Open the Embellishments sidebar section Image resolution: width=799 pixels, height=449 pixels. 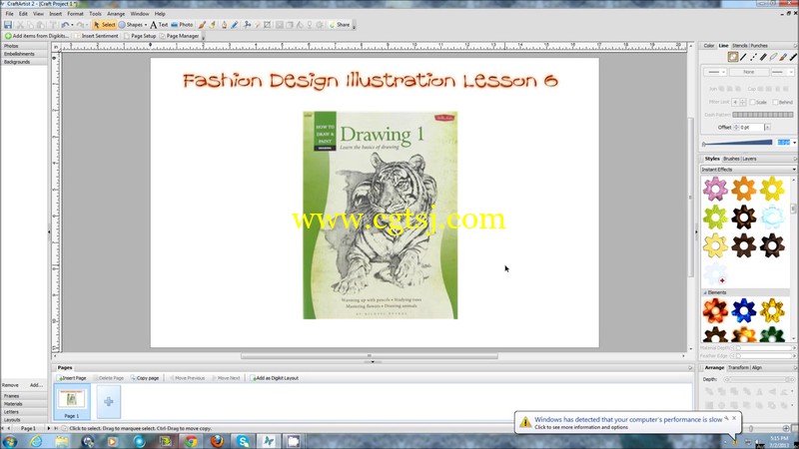[x=24, y=54]
